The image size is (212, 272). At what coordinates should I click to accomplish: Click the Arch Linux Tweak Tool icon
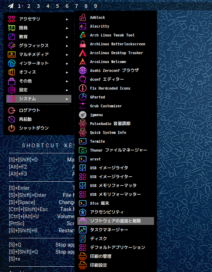(x=83, y=35)
